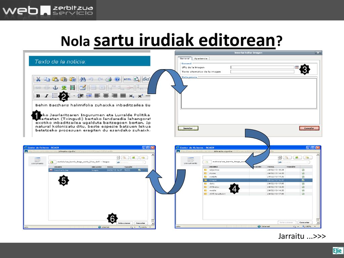Viewport: 344px width, 258px height.
Task: Open the data folder
Action: coord(258,184)
